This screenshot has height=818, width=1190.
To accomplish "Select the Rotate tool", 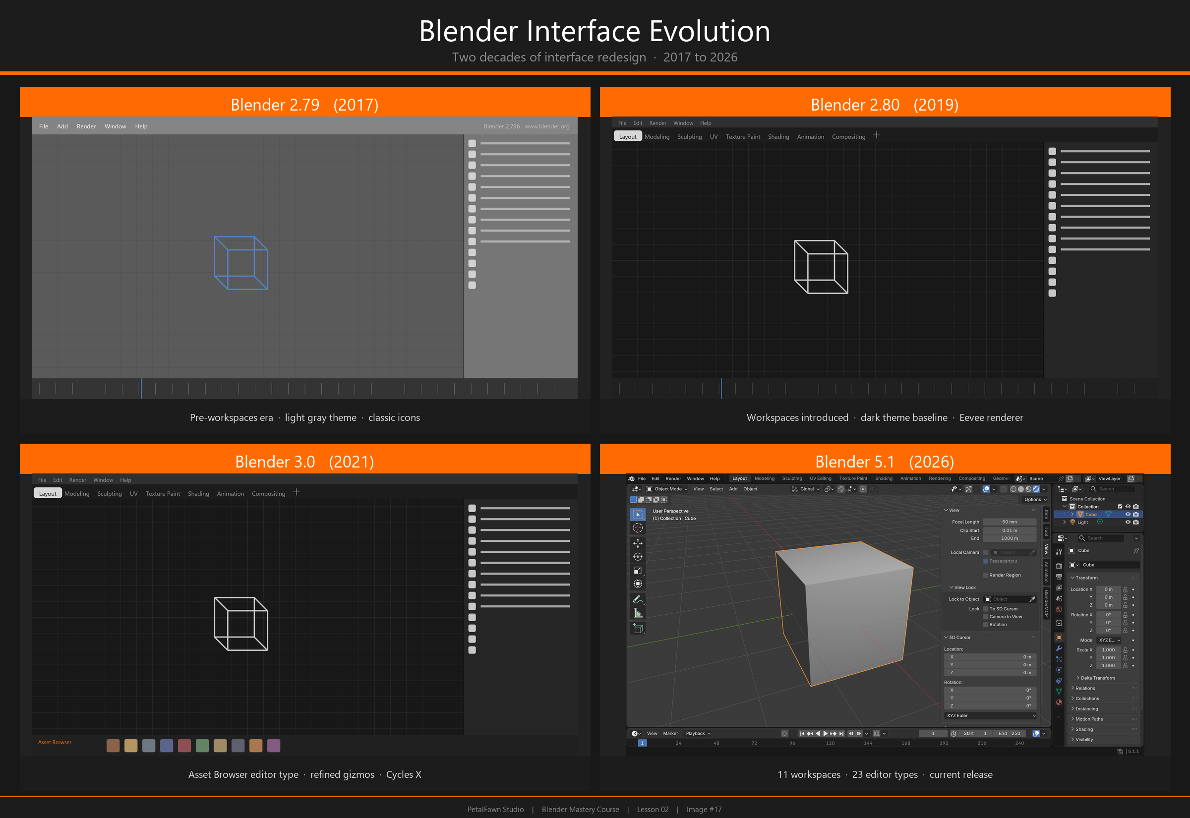I will click(x=638, y=557).
